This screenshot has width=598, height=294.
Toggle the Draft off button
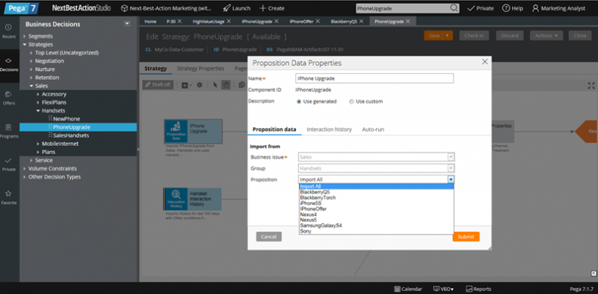(158, 85)
